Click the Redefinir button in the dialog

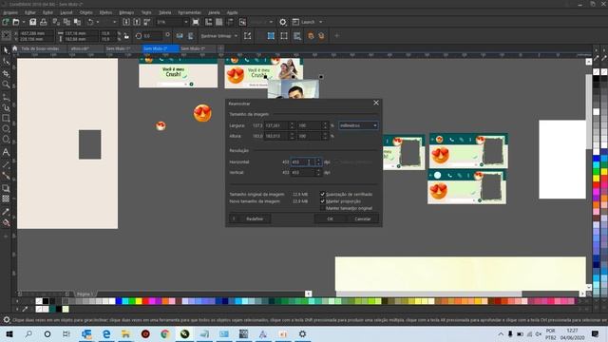click(255, 218)
